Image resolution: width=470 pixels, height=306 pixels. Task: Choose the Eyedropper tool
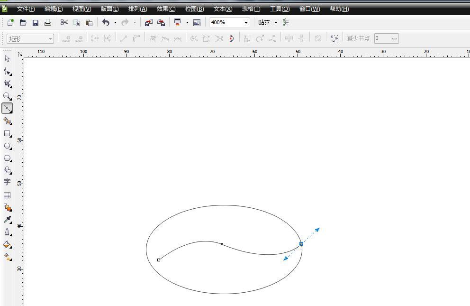click(7, 219)
